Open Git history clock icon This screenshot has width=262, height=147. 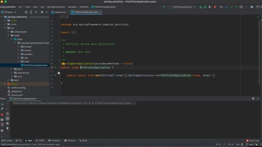click(241, 7)
